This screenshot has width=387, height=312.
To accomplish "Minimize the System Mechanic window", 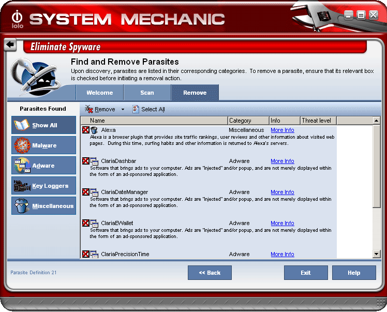I will click(x=348, y=16).
